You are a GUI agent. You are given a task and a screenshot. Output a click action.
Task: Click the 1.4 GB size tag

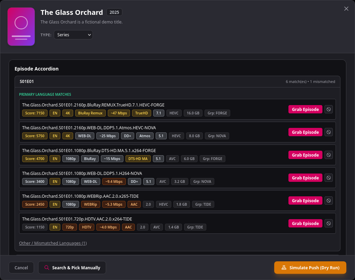173,227
